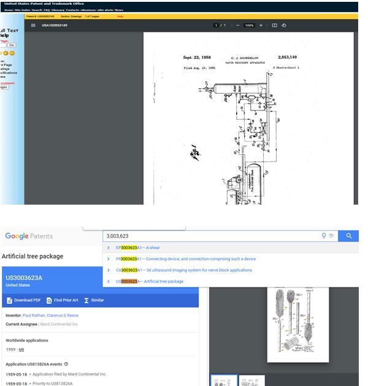Open inventor Paul Nathan link
This screenshot has width=368, height=386.
click(x=34, y=316)
